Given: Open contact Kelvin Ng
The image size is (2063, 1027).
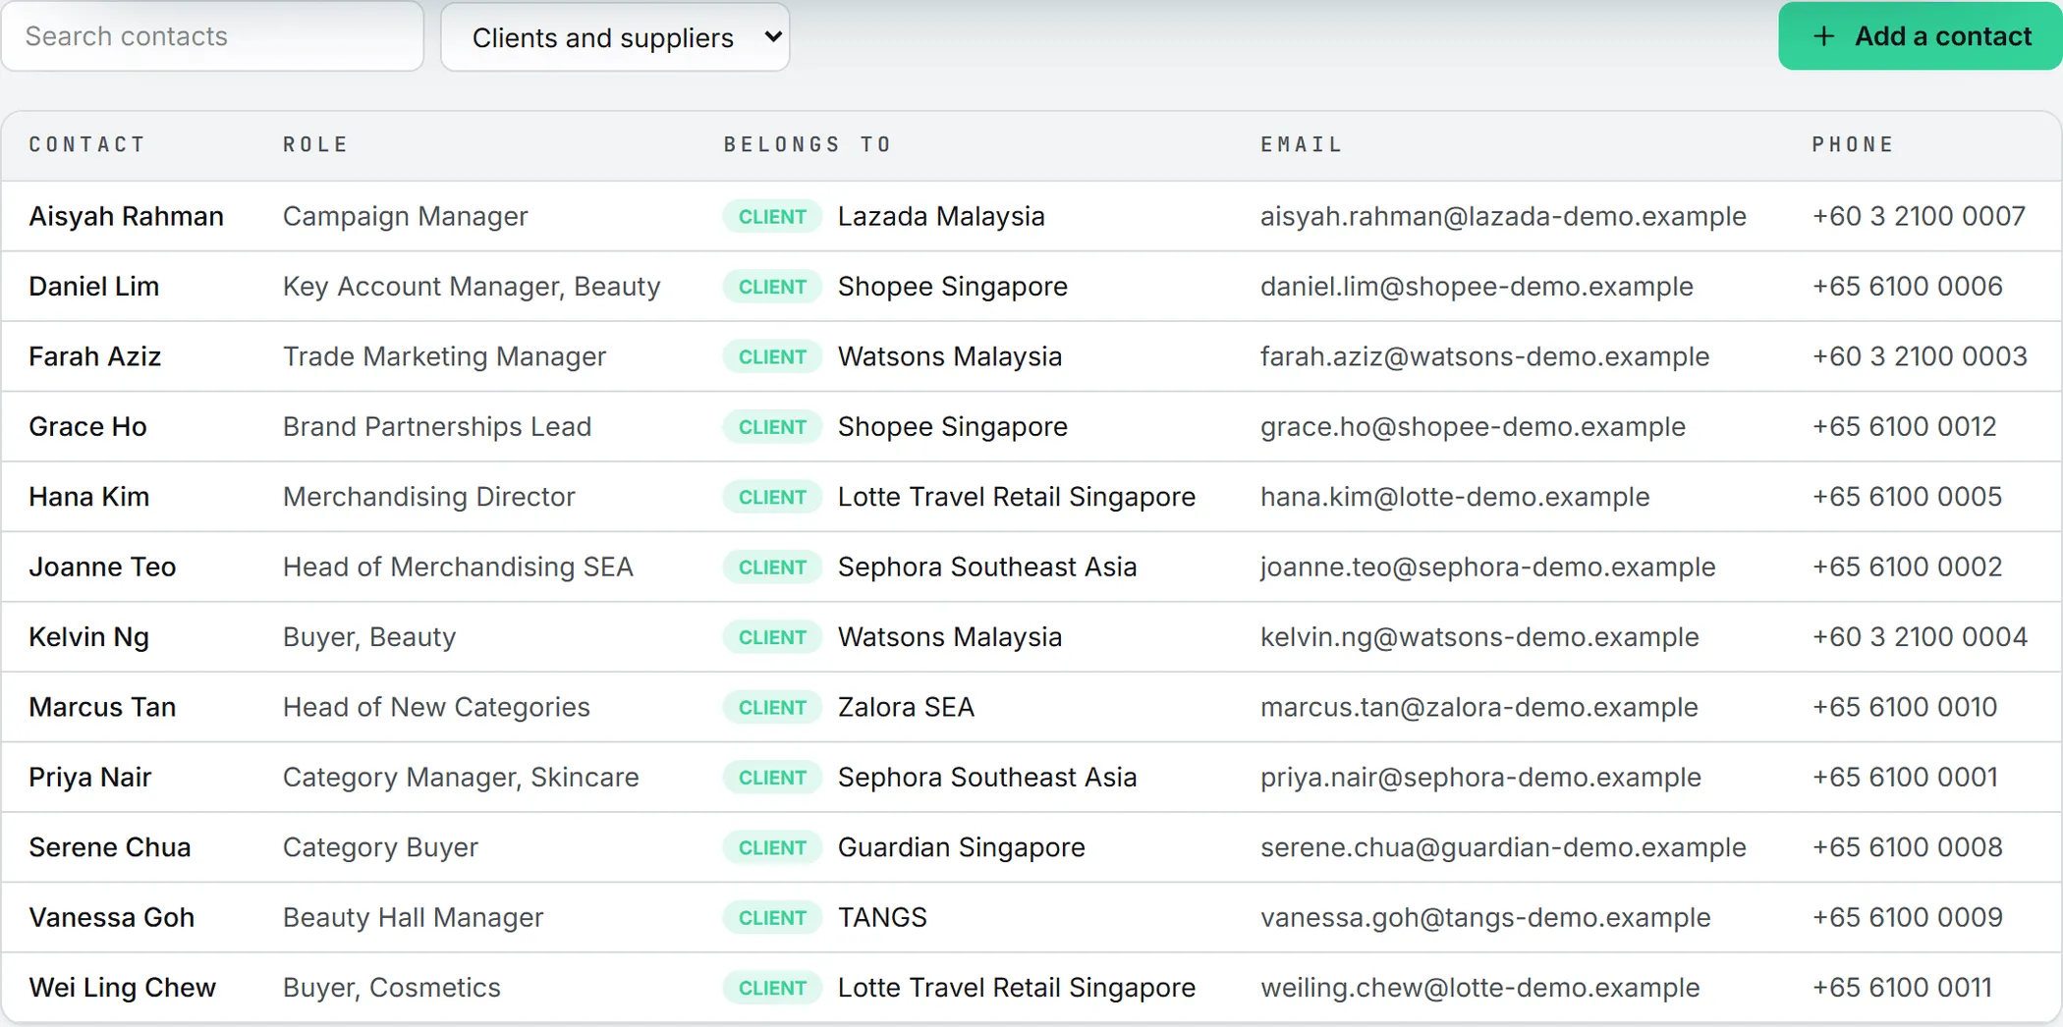Looking at the screenshot, I should click(x=89, y=637).
